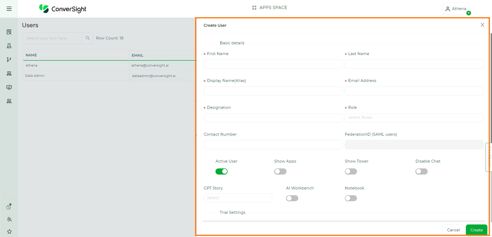Click the dataadmin@conversight.ai email cell
The image size is (492, 237).
(154, 76)
